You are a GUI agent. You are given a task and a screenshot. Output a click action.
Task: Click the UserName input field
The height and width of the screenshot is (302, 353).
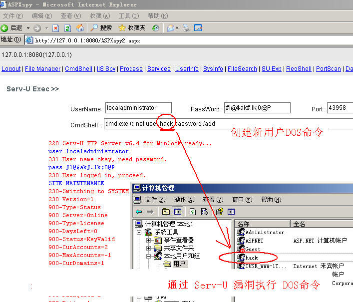click(138, 108)
